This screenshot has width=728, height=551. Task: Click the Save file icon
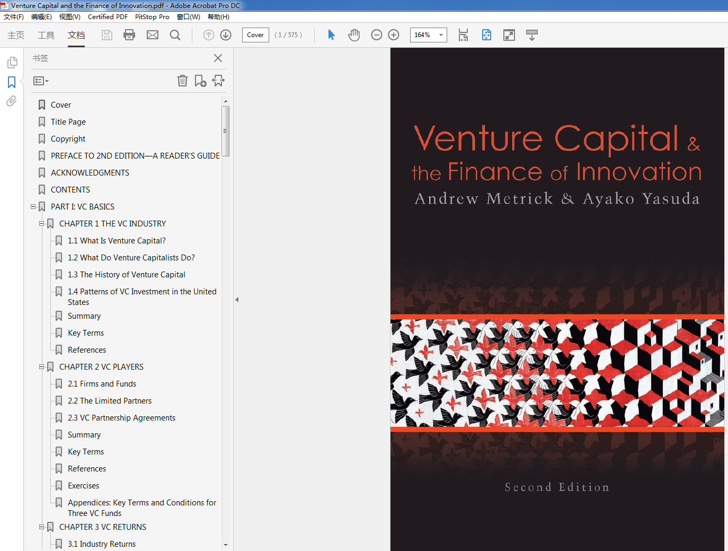coord(107,35)
